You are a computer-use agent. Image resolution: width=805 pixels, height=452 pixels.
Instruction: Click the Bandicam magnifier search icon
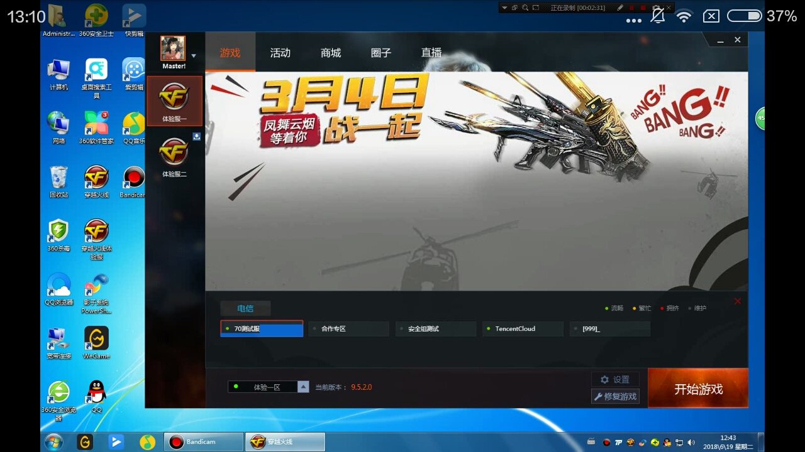tap(525, 8)
